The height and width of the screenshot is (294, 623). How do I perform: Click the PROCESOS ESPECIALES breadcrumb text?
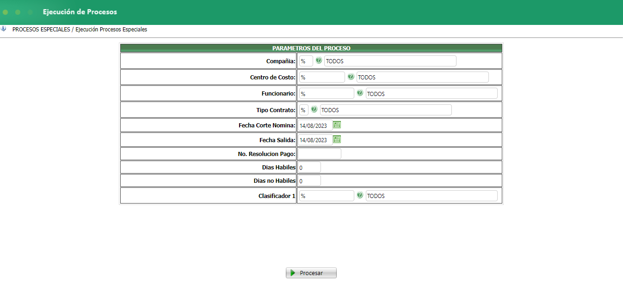coord(41,29)
